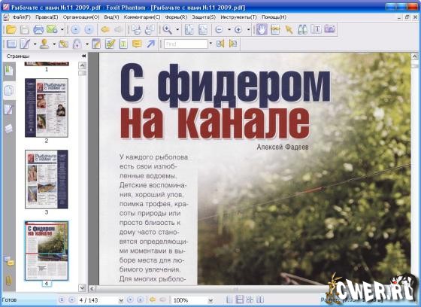Open the binoculars search tool
This screenshot has height=307, width=421.
point(302,29)
